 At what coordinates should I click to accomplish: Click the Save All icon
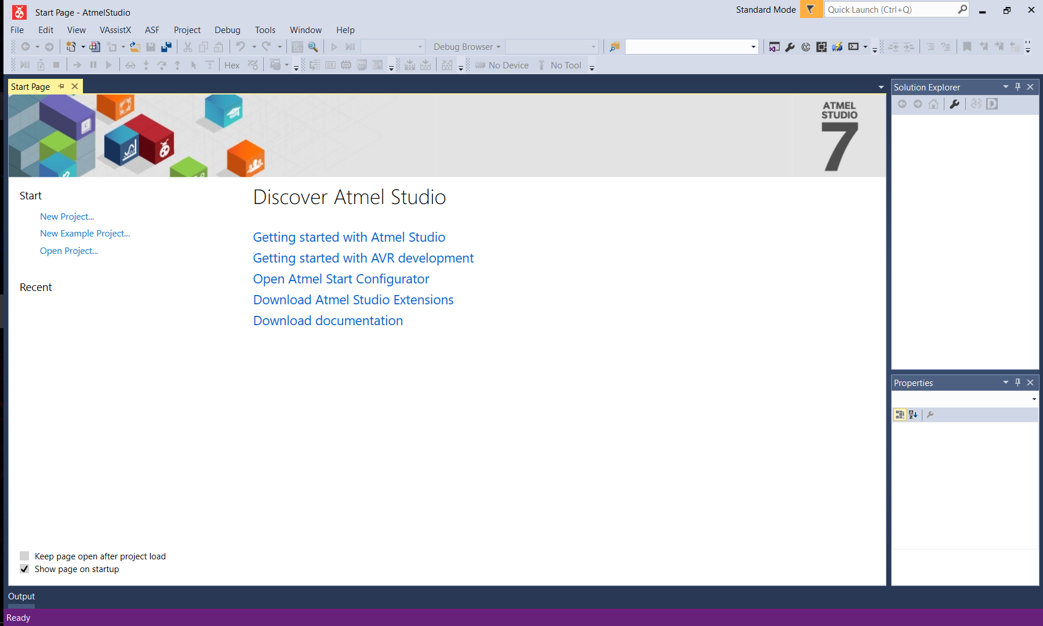166,47
